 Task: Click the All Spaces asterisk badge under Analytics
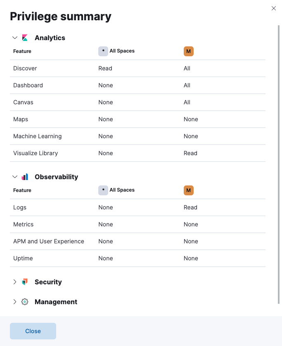[x=103, y=51]
